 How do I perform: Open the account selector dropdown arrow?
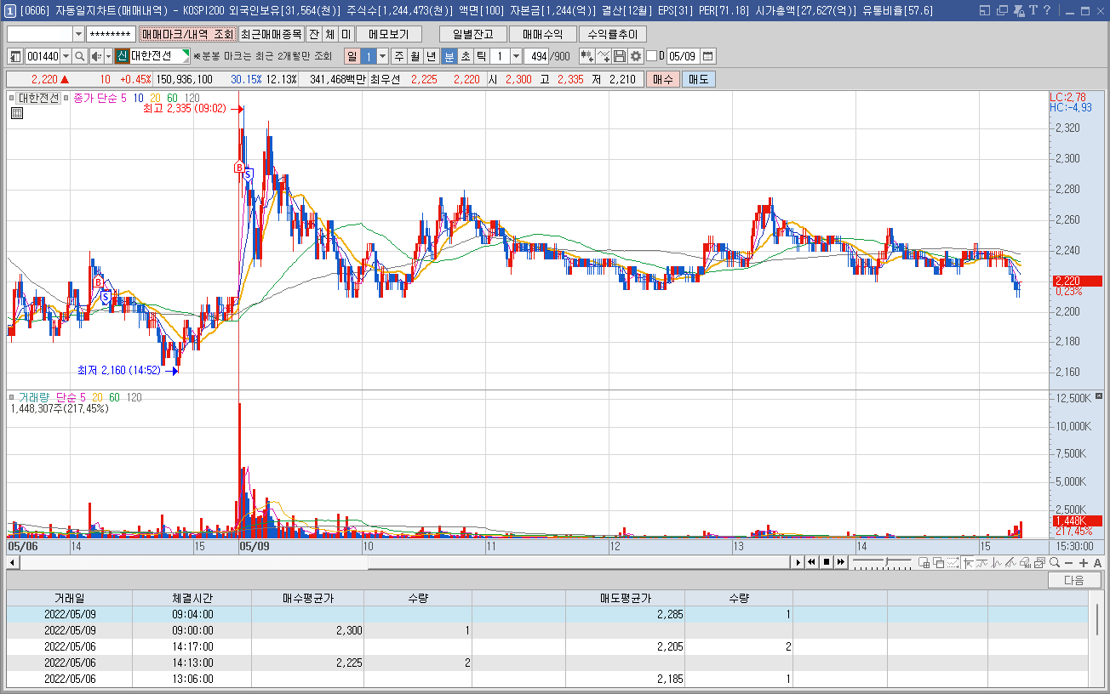(78, 34)
